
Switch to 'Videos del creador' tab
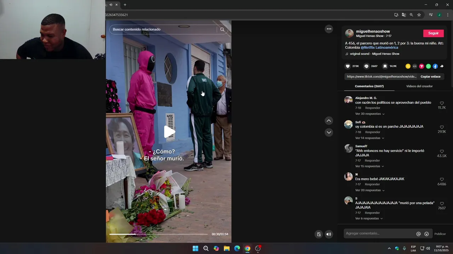click(419, 86)
